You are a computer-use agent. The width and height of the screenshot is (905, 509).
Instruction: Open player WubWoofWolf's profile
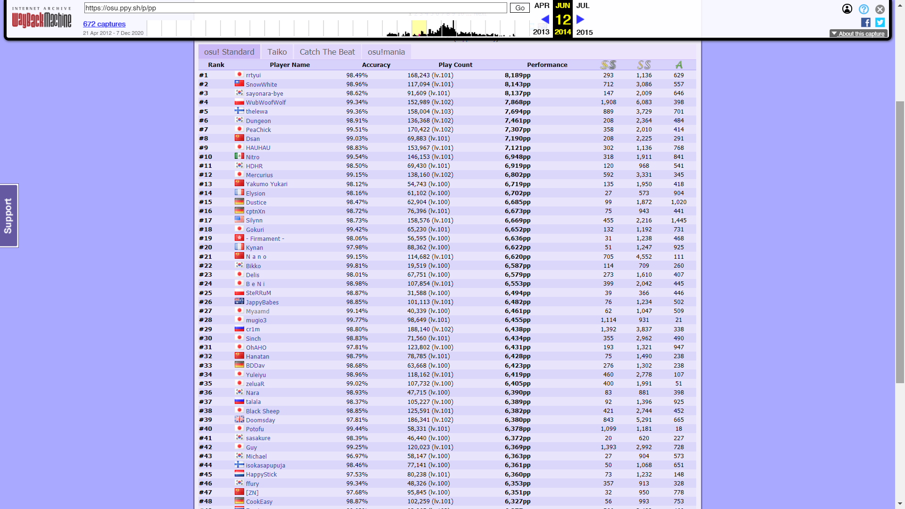[x=266, y=102]
